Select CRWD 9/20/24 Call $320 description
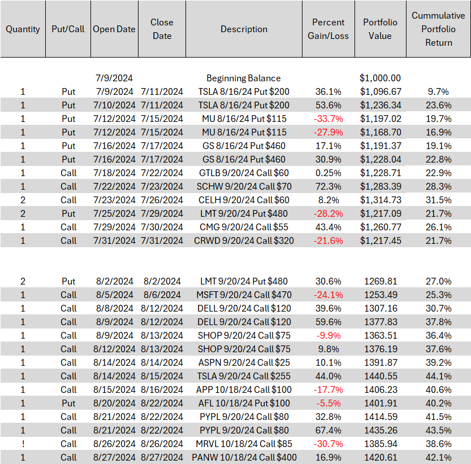471x464 pixels. [x=244, y=240]
